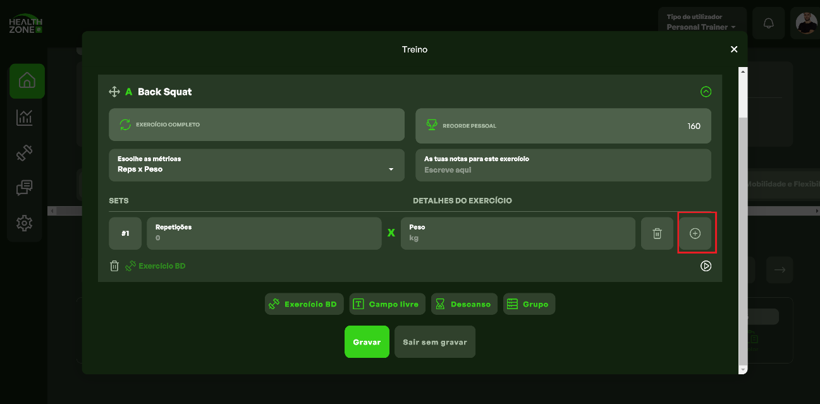This screenshot has width=820, height=404.
Task: Open the dumbbell workouts sidebar icon
Action: (x=25, y=152)
